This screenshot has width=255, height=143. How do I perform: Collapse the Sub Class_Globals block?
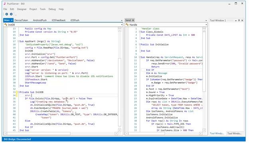pyautogui.click(x=140, y=32)
